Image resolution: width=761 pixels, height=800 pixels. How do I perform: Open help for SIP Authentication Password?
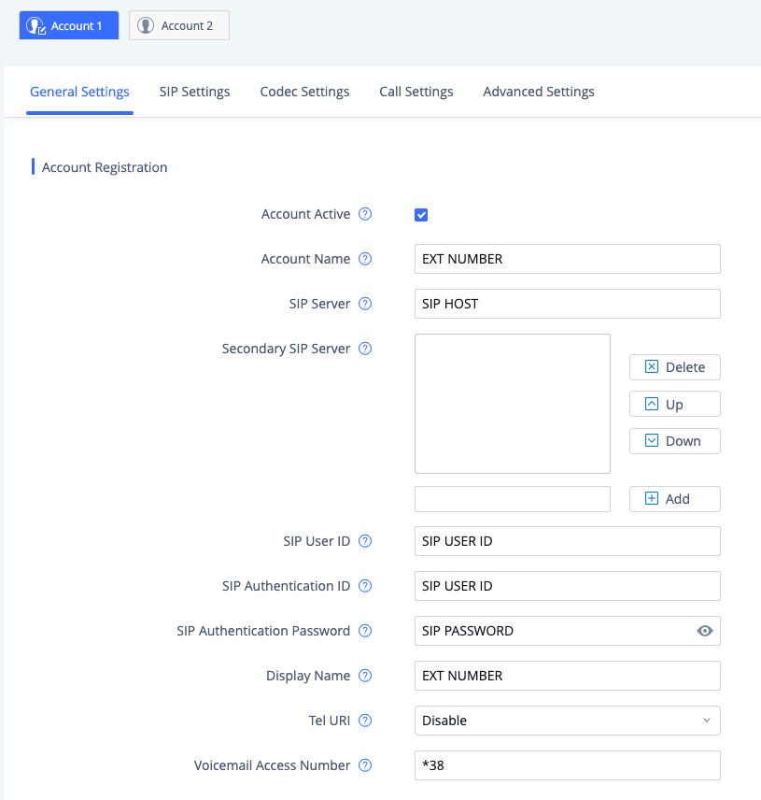(365, 631)
